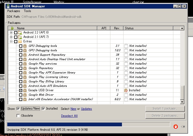The image size is (193, 136).
Task: Click package icon of Android Support Repository
Action: coord(25,55)
